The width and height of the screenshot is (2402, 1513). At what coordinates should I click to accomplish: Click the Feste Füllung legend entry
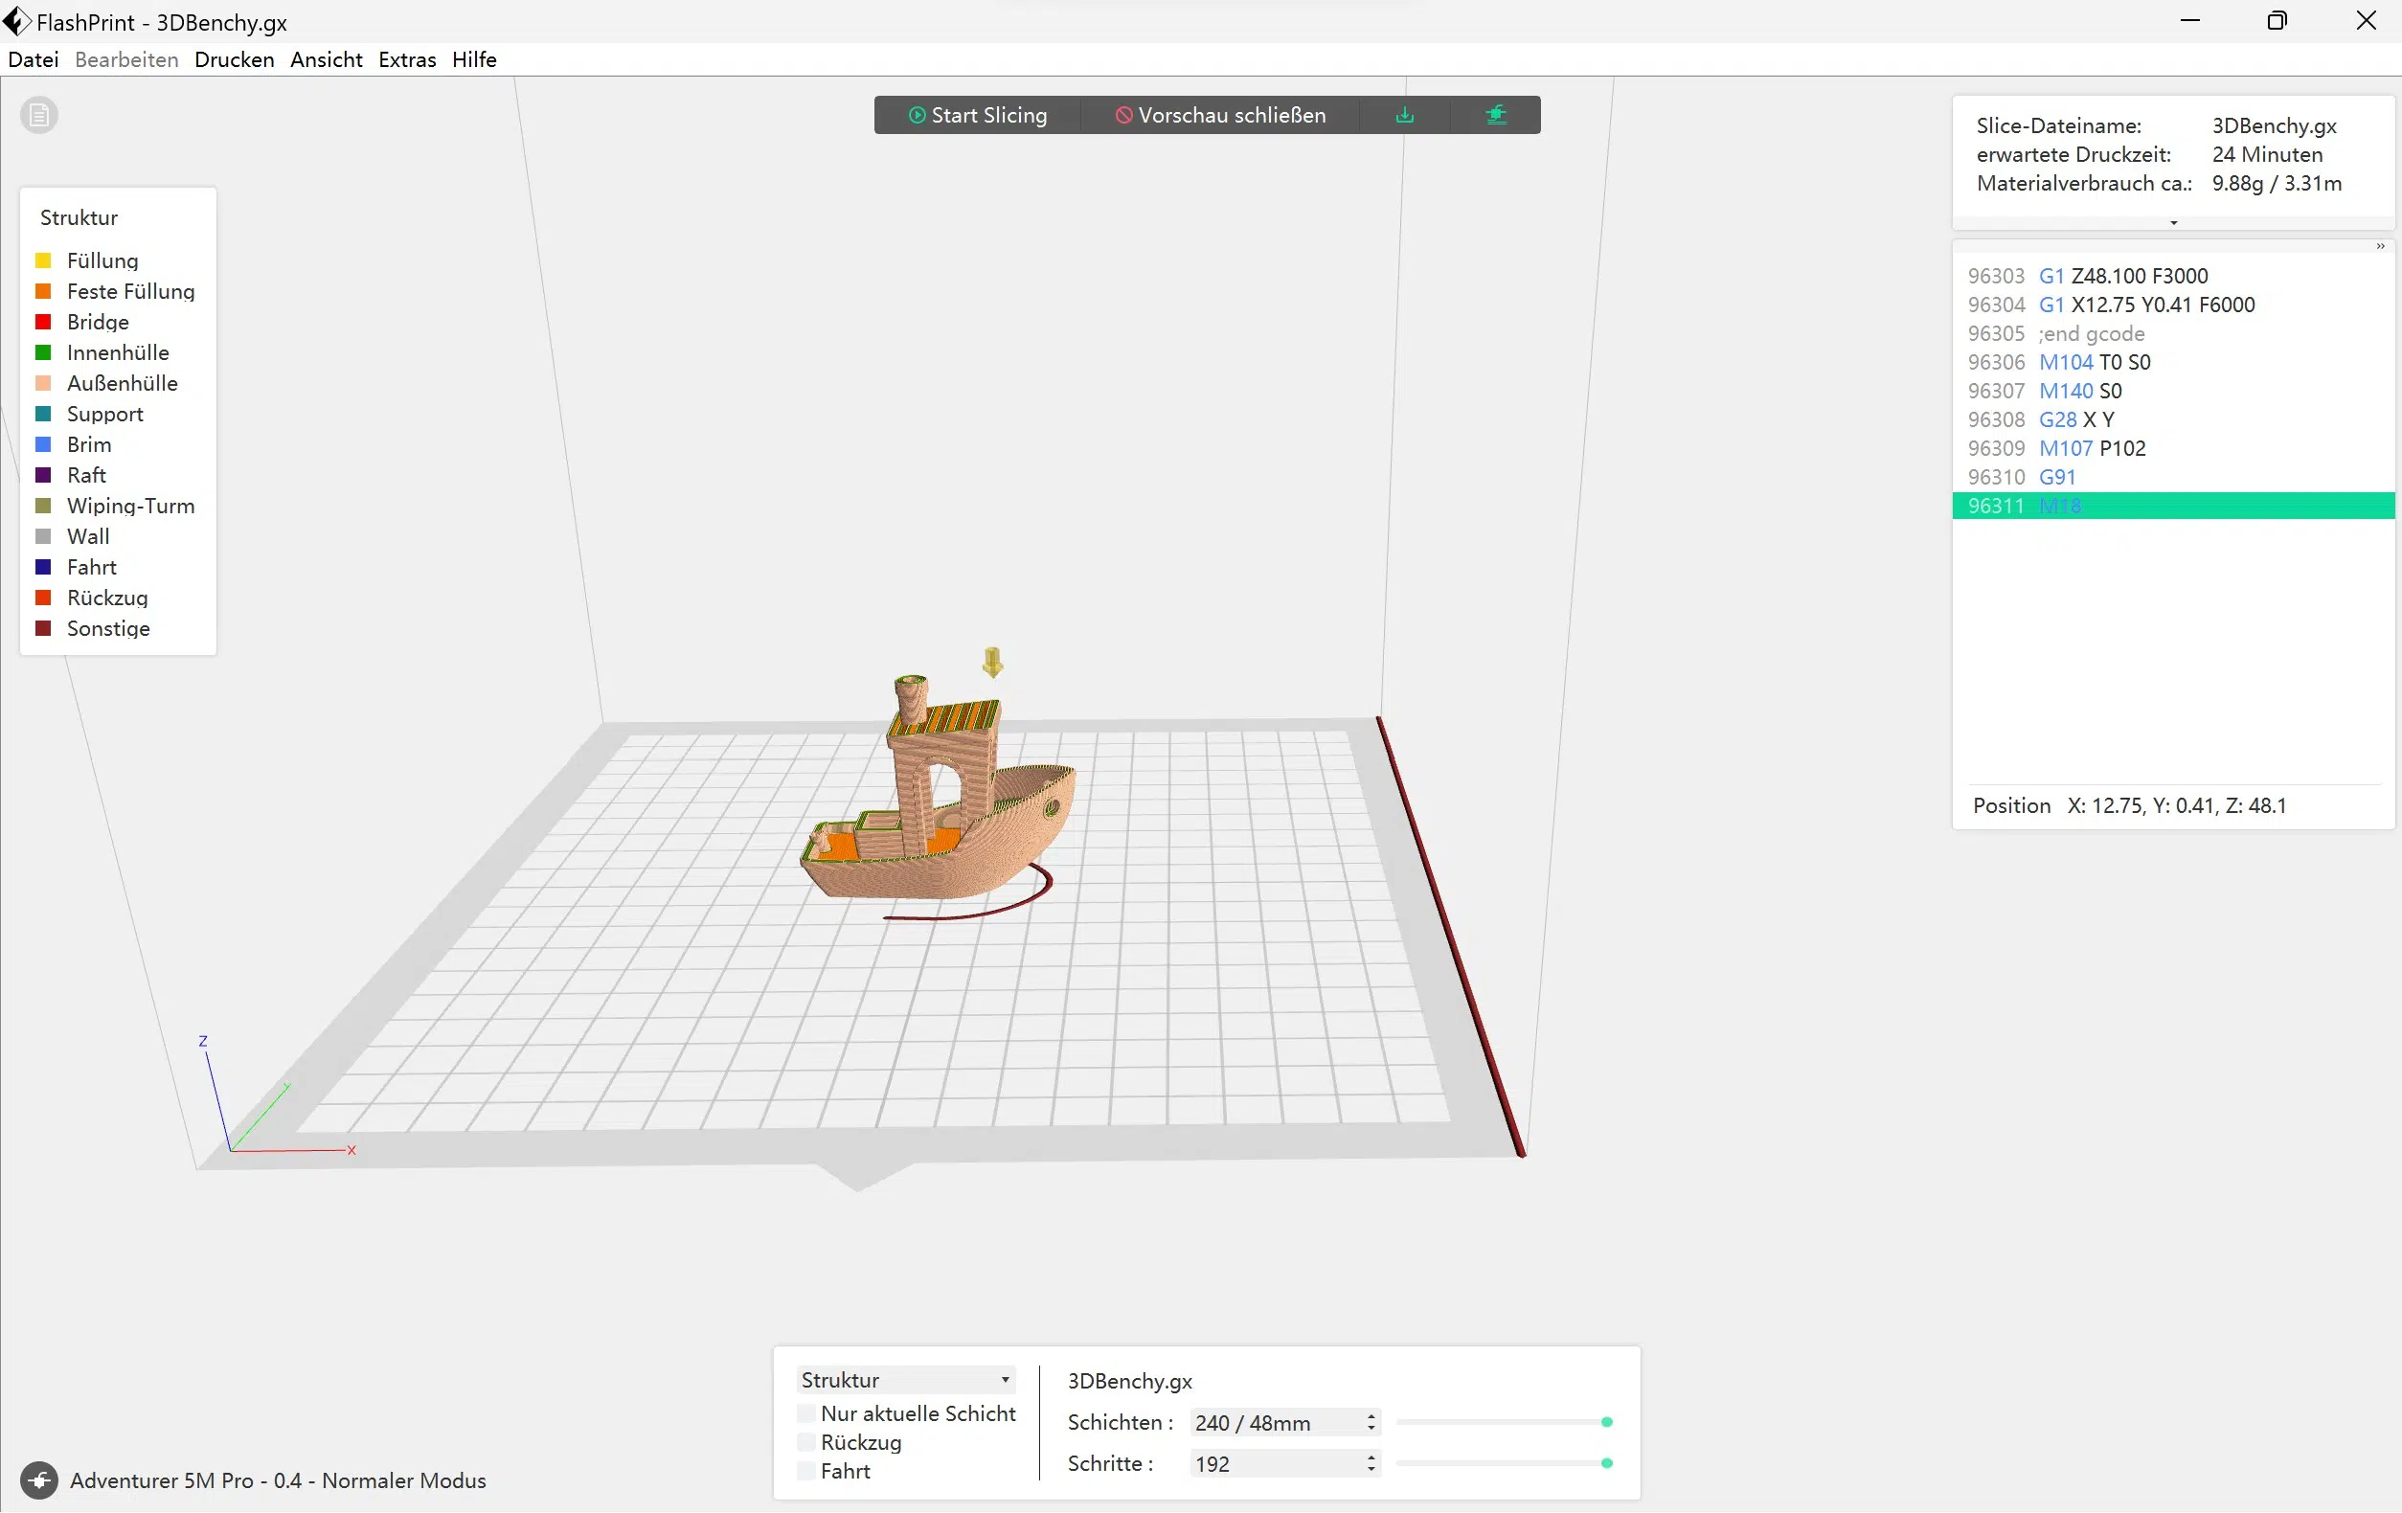tap(130, 291)
